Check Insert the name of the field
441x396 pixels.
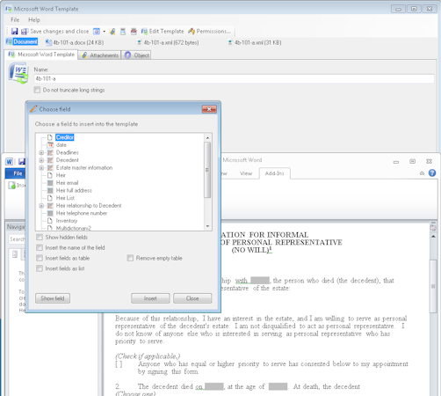(x=40, y=247)
